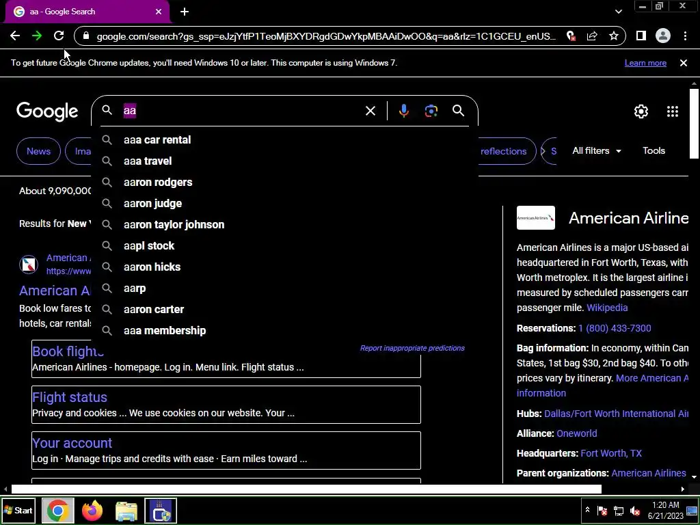700x525 pixels.
Task: Bookmark this page with star icon
Action: pyautogui.click(x=614, y=36)
